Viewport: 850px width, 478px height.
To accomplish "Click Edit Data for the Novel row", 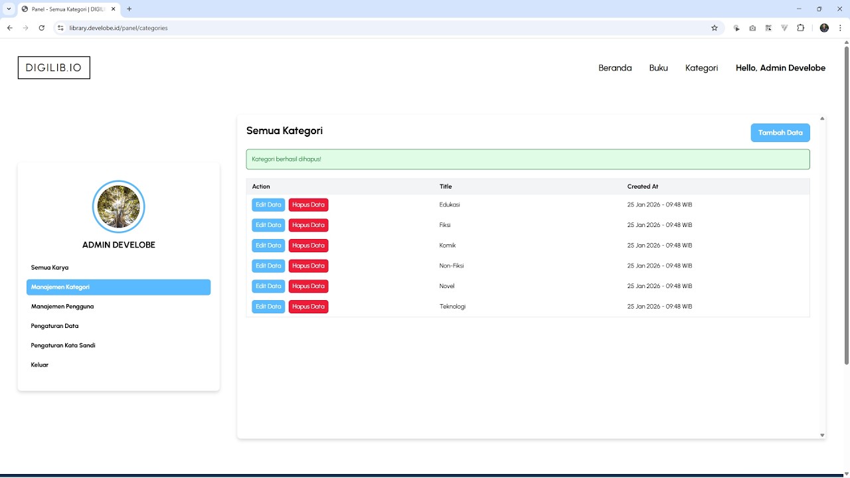I will click(x=268, y=286).
